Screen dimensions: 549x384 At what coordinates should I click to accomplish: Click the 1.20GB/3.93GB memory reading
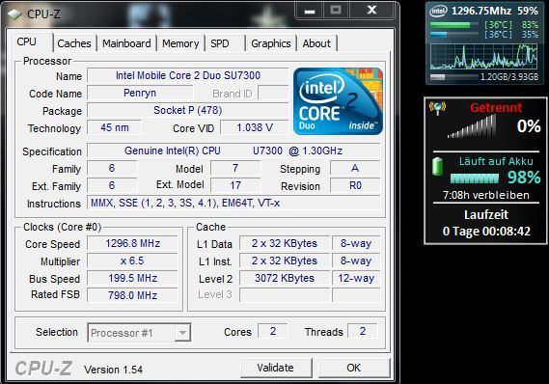coord(509,76)
